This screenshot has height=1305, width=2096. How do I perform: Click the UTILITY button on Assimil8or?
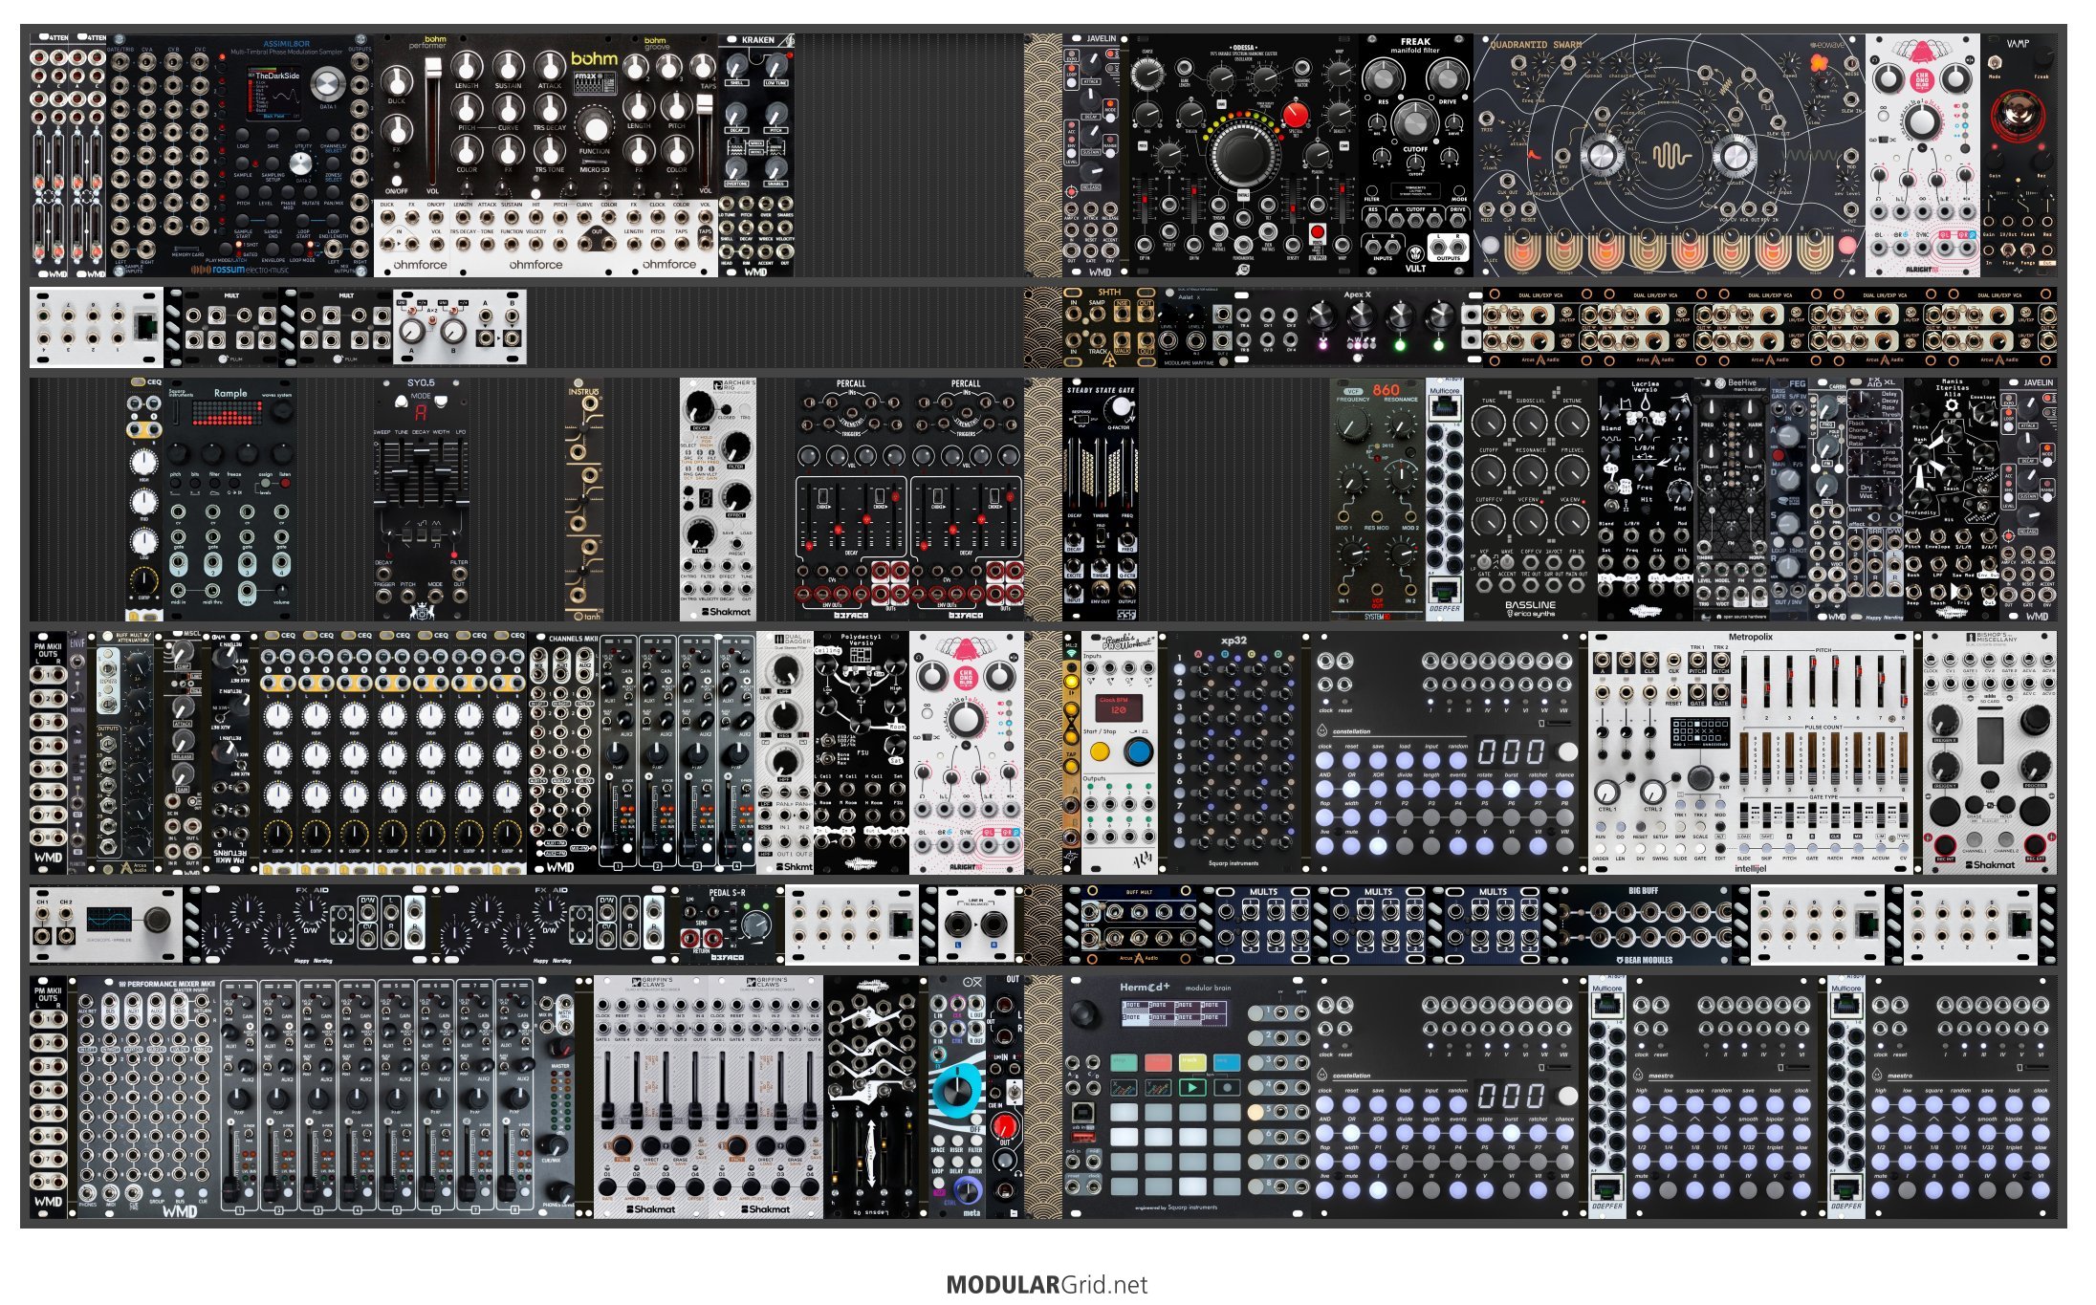coord(303,136)
